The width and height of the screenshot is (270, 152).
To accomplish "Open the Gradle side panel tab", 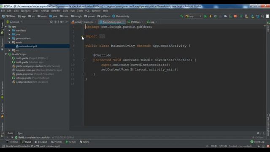I will click(268, 27).
